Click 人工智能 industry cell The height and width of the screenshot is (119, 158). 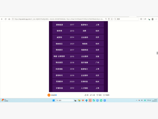[x=85, y=88]
